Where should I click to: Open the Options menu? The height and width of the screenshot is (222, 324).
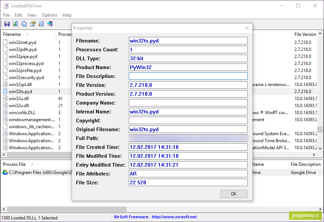coord(49,15)
